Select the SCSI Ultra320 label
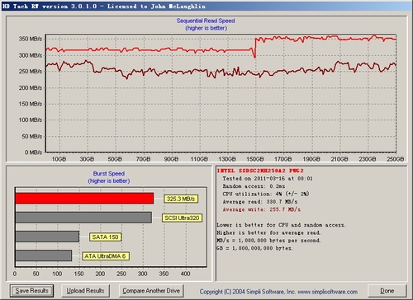 [182, 218]
